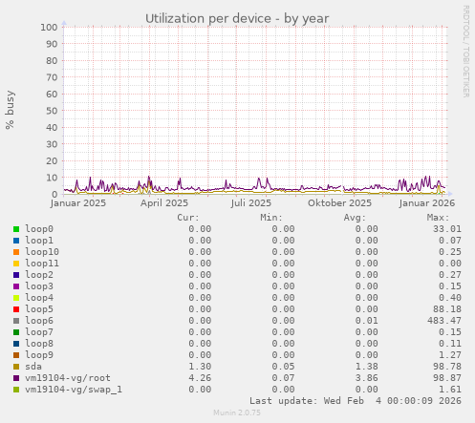Click the loop6 legend label
The width and height of the screenshot is (475, 423).
(x=39, y=321)
